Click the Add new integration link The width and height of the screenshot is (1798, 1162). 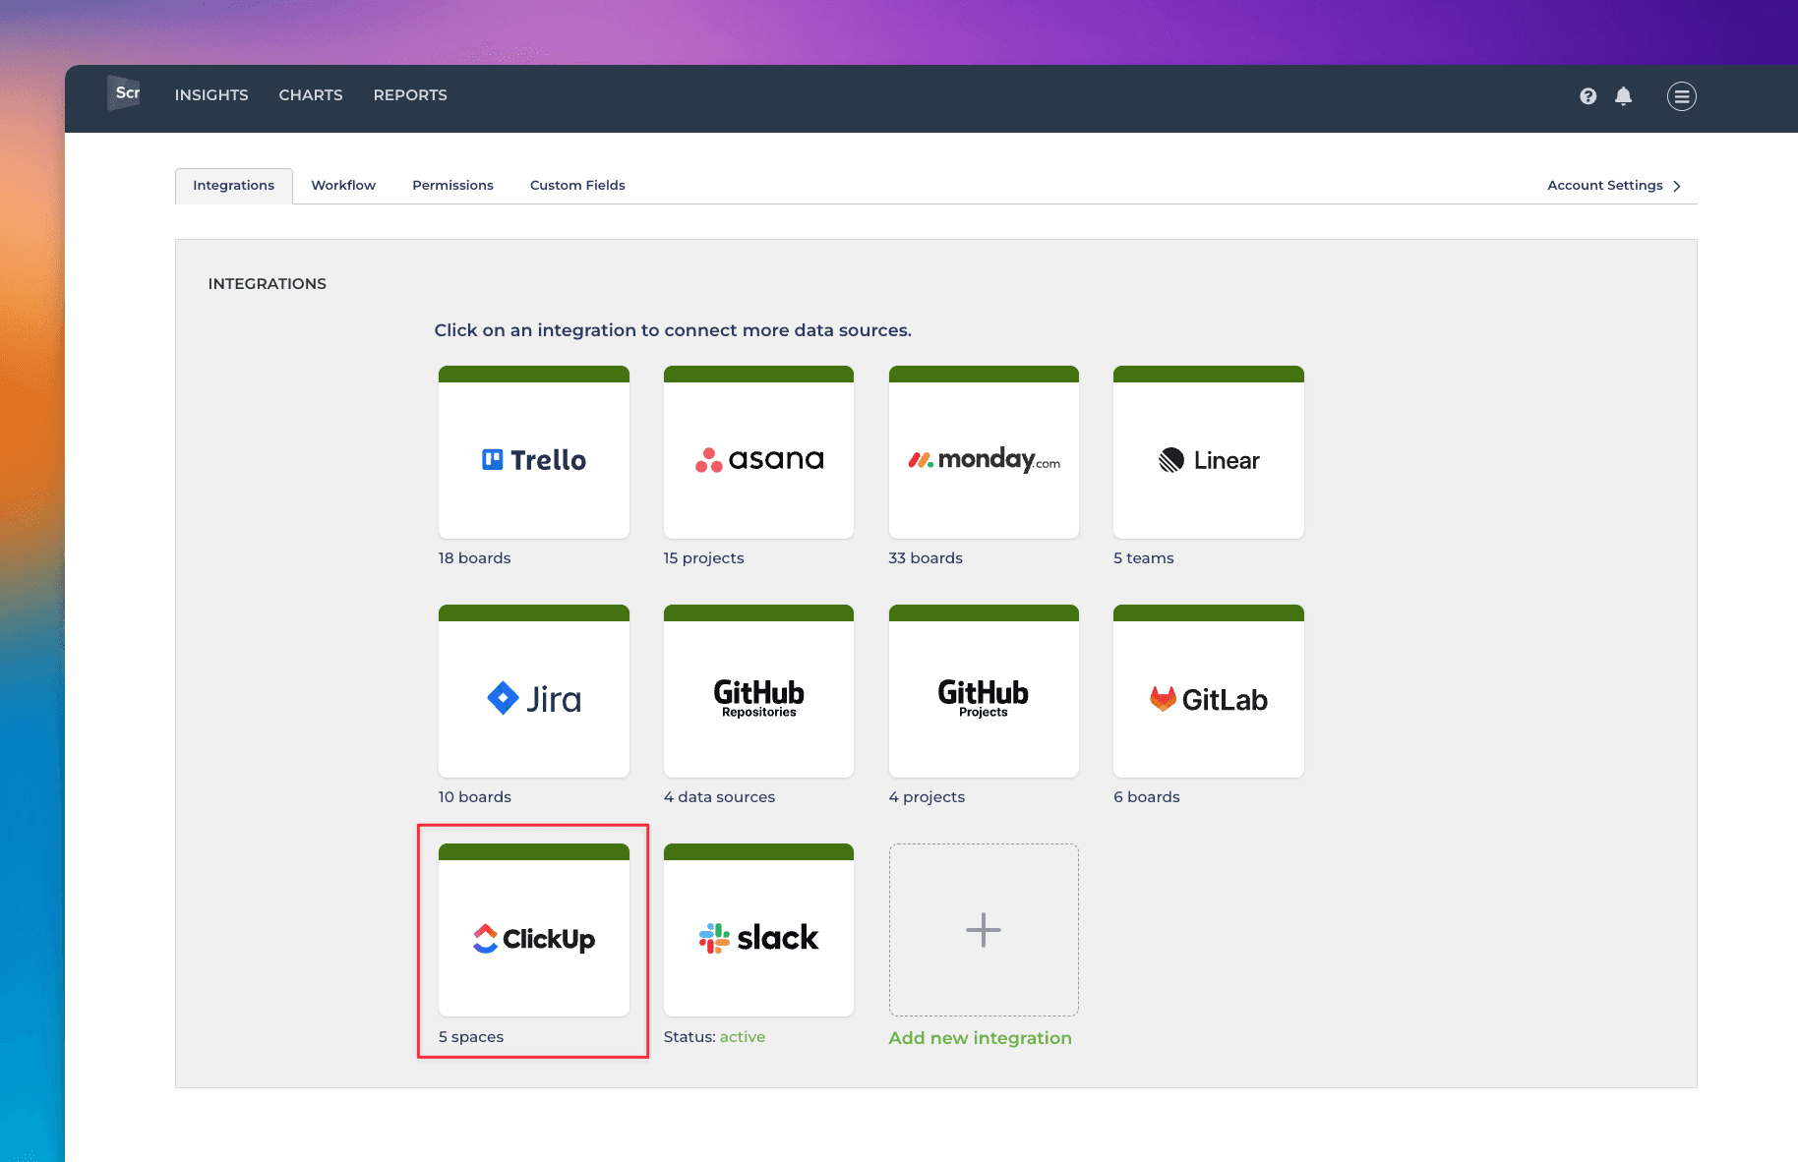[981, 1038]
